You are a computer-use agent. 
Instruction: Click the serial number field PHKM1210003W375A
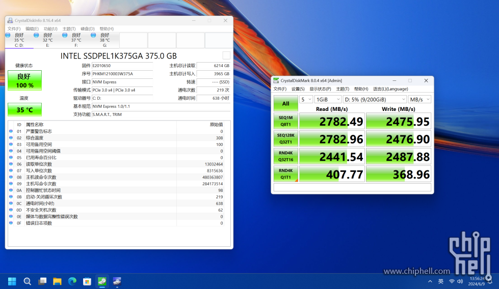[x=122, y=74]
